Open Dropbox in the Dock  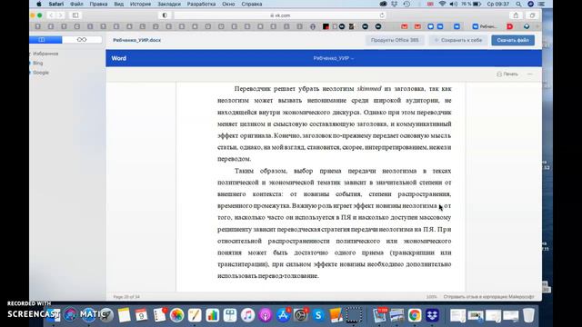432,315
